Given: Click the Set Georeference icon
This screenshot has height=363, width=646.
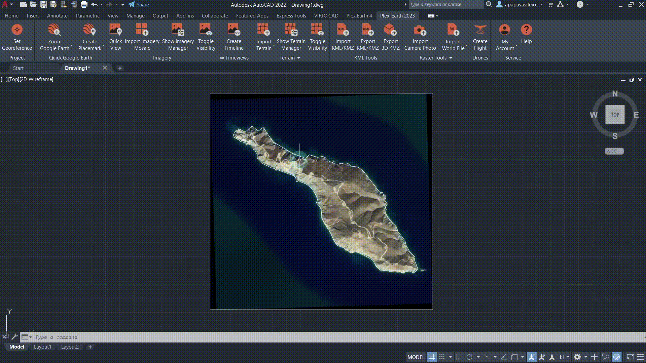Looking at the screenshot, I should (x=17, y=30).
